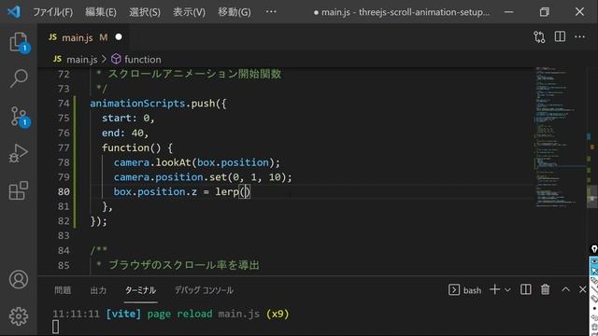Open the Search view icon
598x336 pixels.
pyautogui.click(x=19, y=78)
